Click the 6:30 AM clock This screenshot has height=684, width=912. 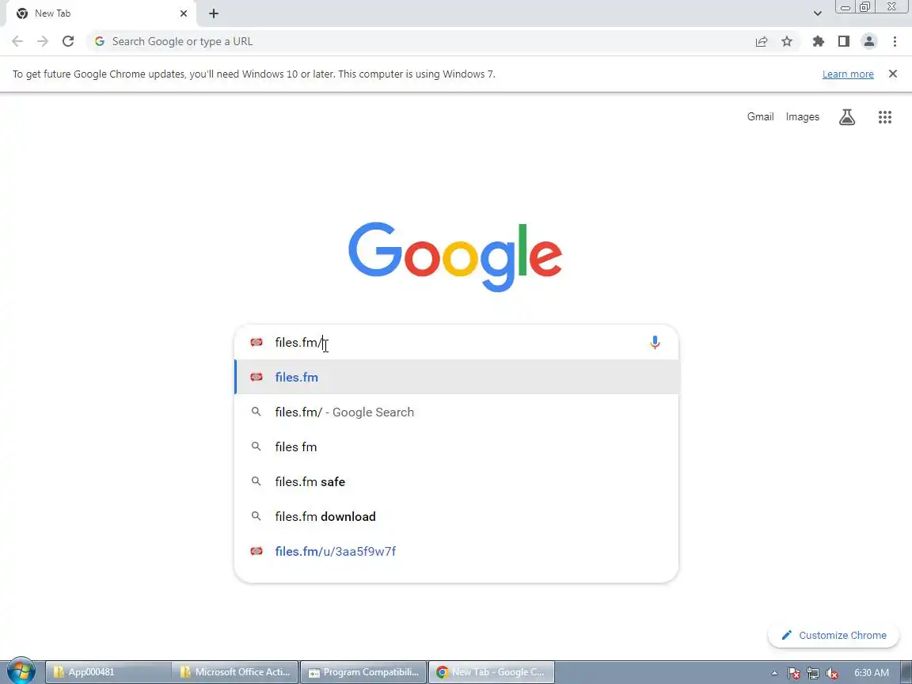[872, 672]
